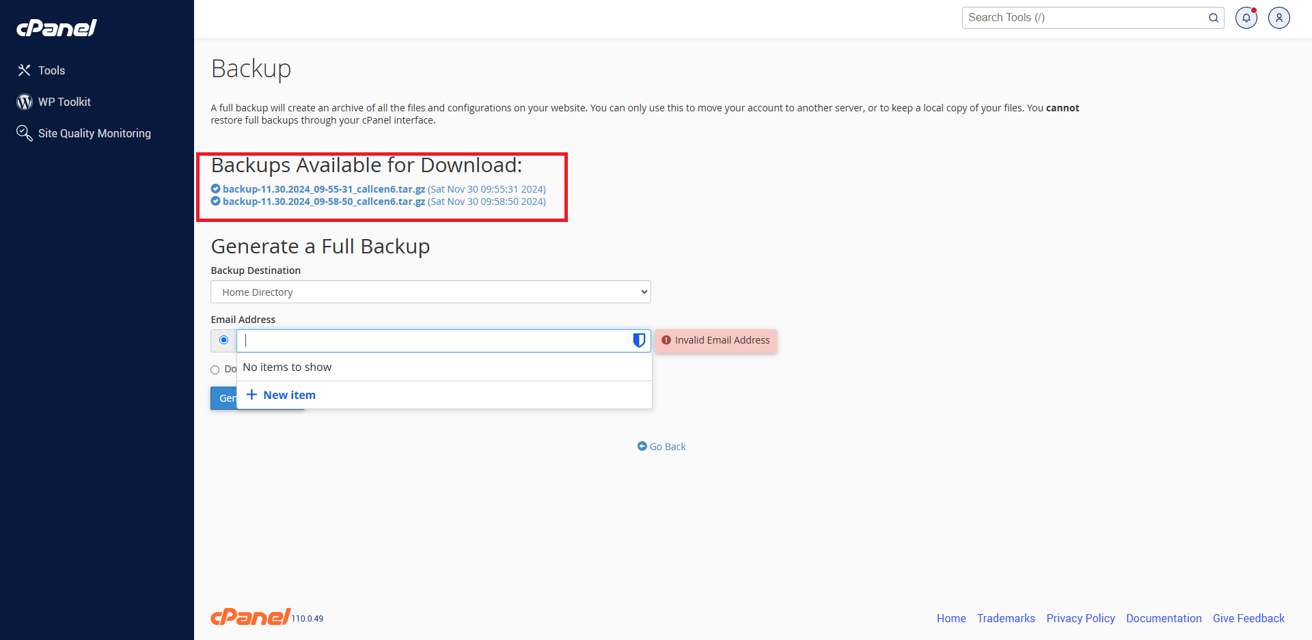Screen dimensions: 1312x640
Task: Click the Site Quality Monitoring magnifier icon
Action: tap(25, 133)
